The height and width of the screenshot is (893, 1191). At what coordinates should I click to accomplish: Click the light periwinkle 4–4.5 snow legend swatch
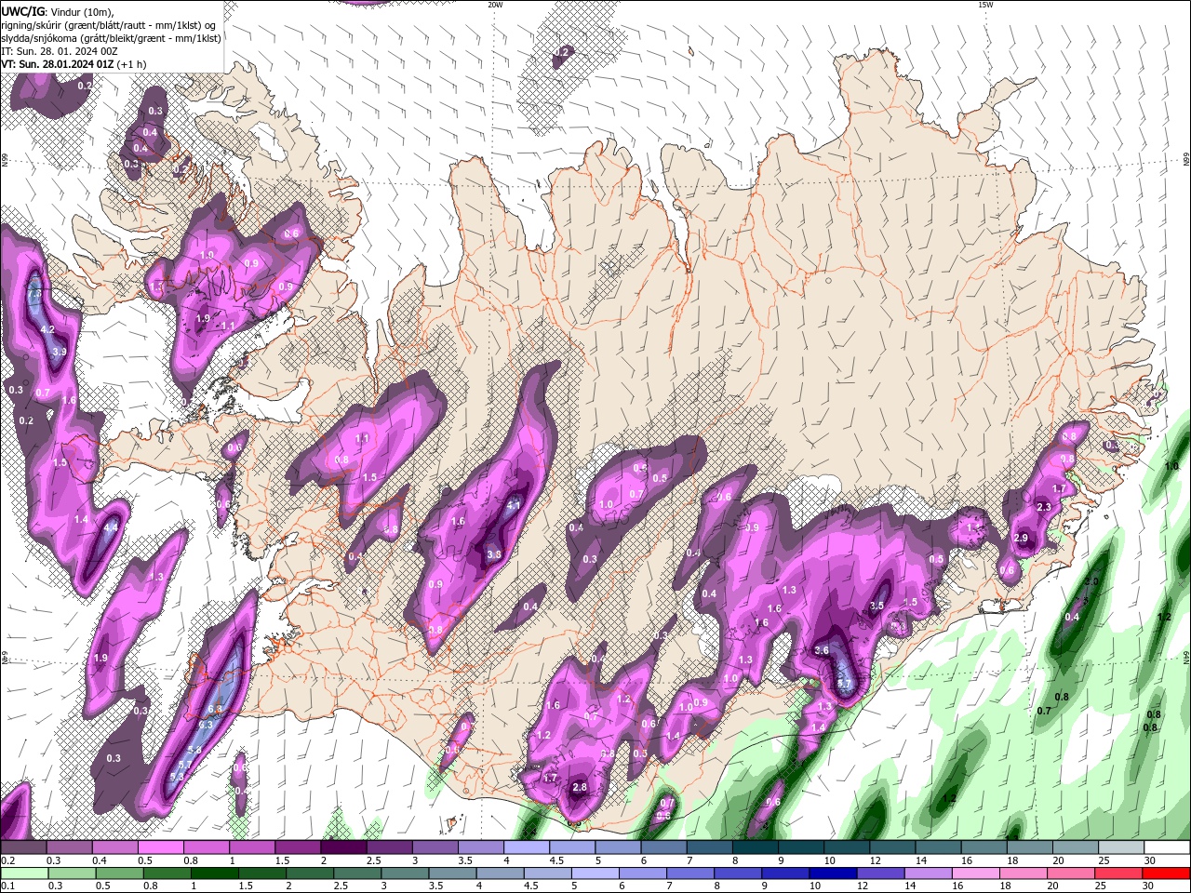526,847
